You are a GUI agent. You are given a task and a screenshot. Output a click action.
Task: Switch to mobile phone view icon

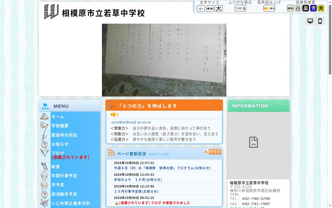pyautogui.click(x=320, y=21)
